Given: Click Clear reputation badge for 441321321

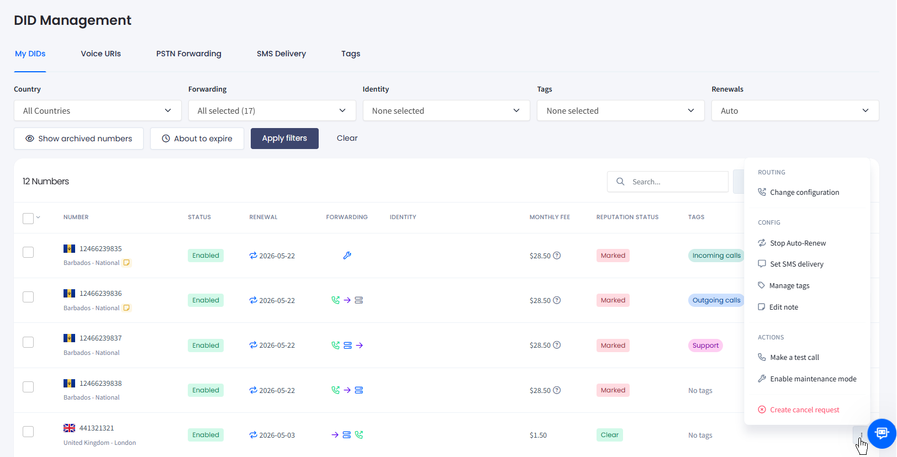Looking at the screenshot, I should point(610,435).
